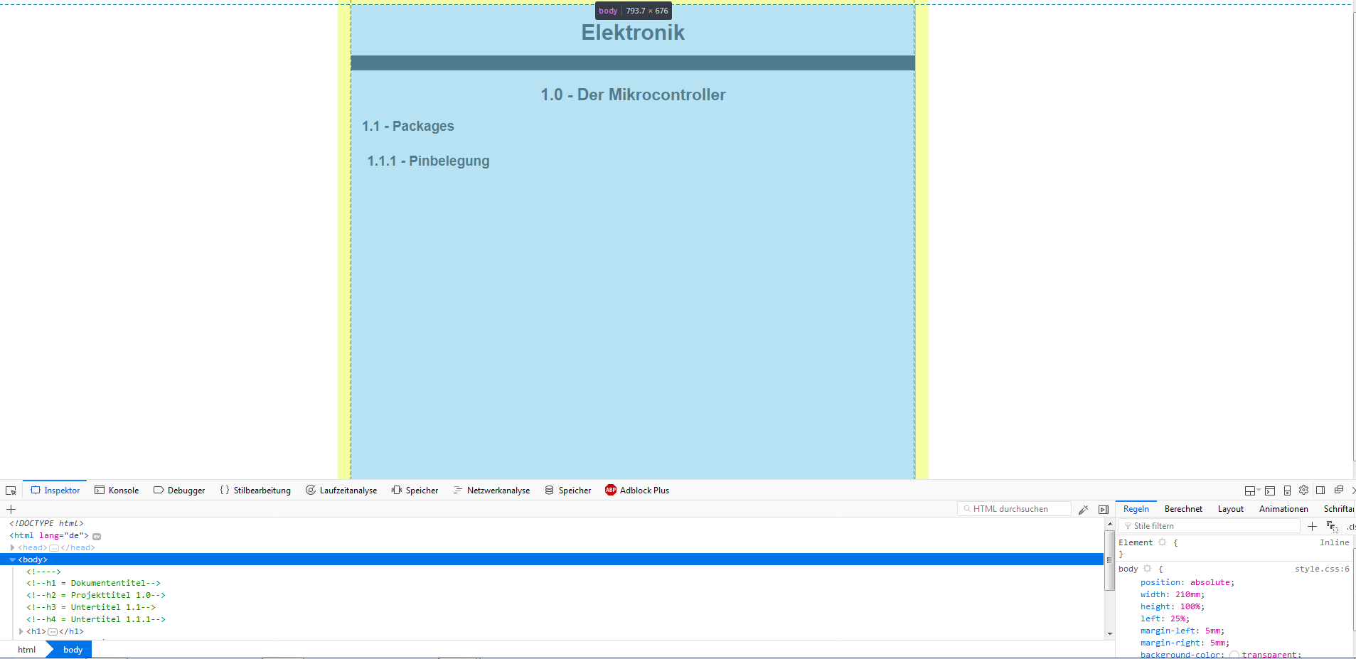Open the Berechnet sidebar tab
Image resolution: width=1356 pixels, height=659 pixels.
[x=1183, y=509]
